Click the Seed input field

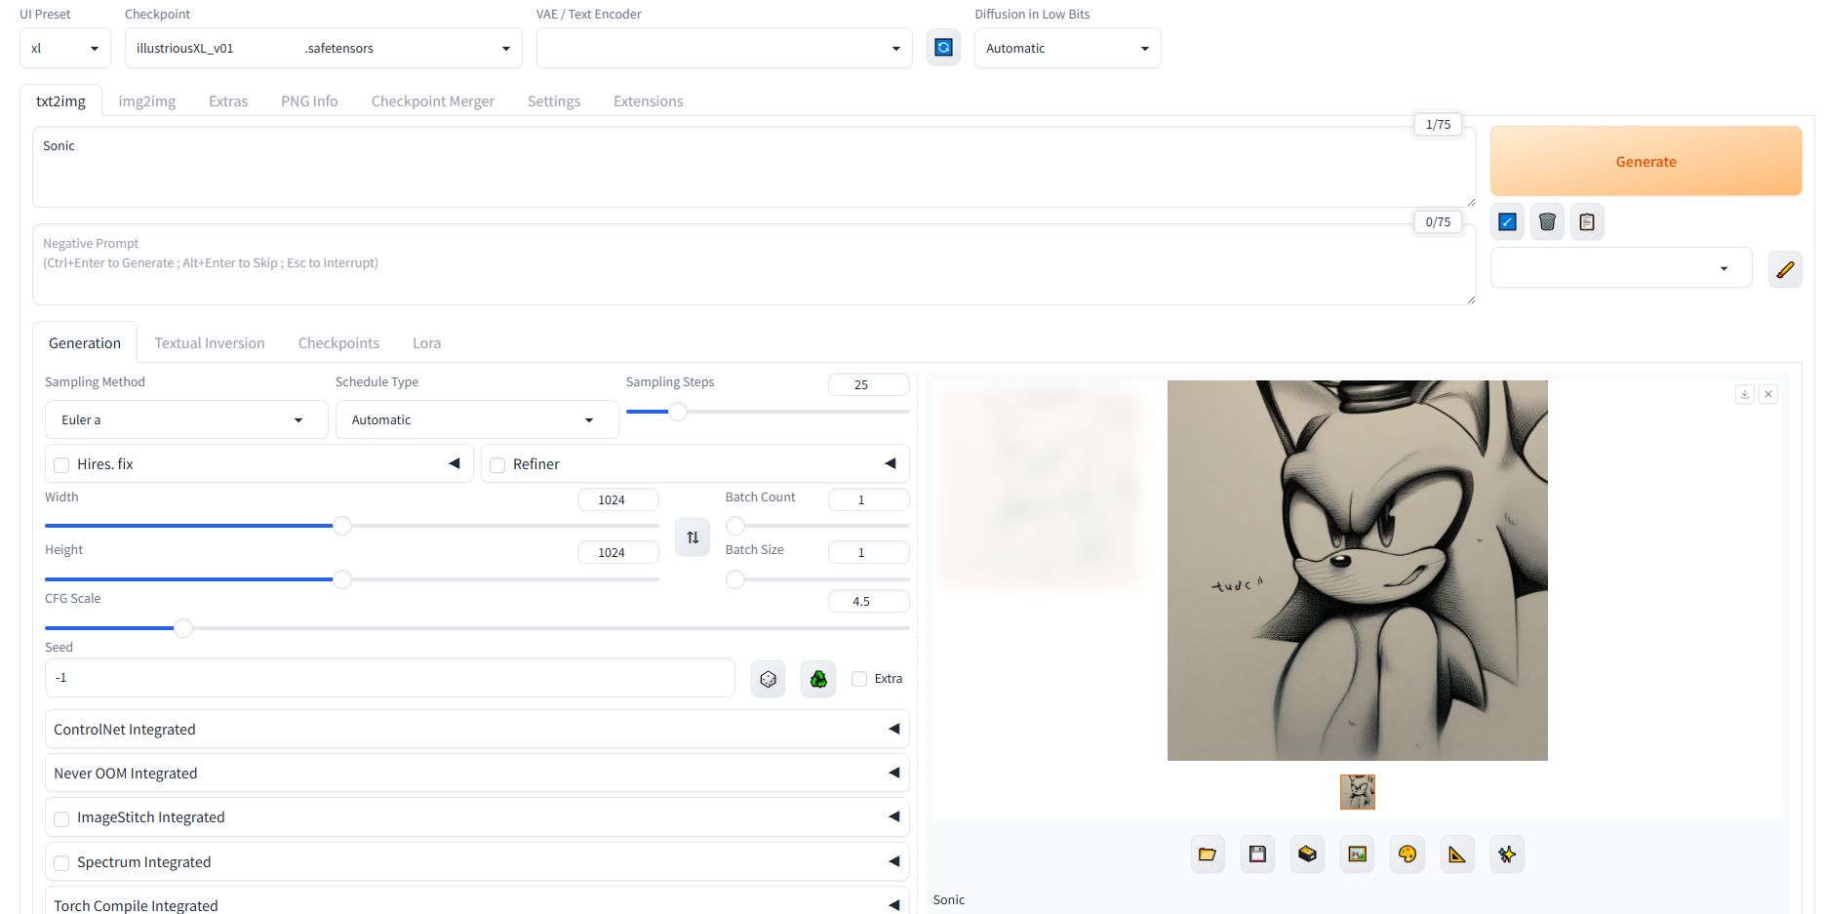(x=390, y=678)
